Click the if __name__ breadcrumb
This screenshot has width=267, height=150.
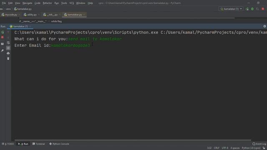[x=33, y=21]
